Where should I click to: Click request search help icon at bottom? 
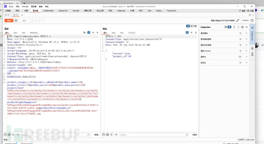click(x=5, y=134)
